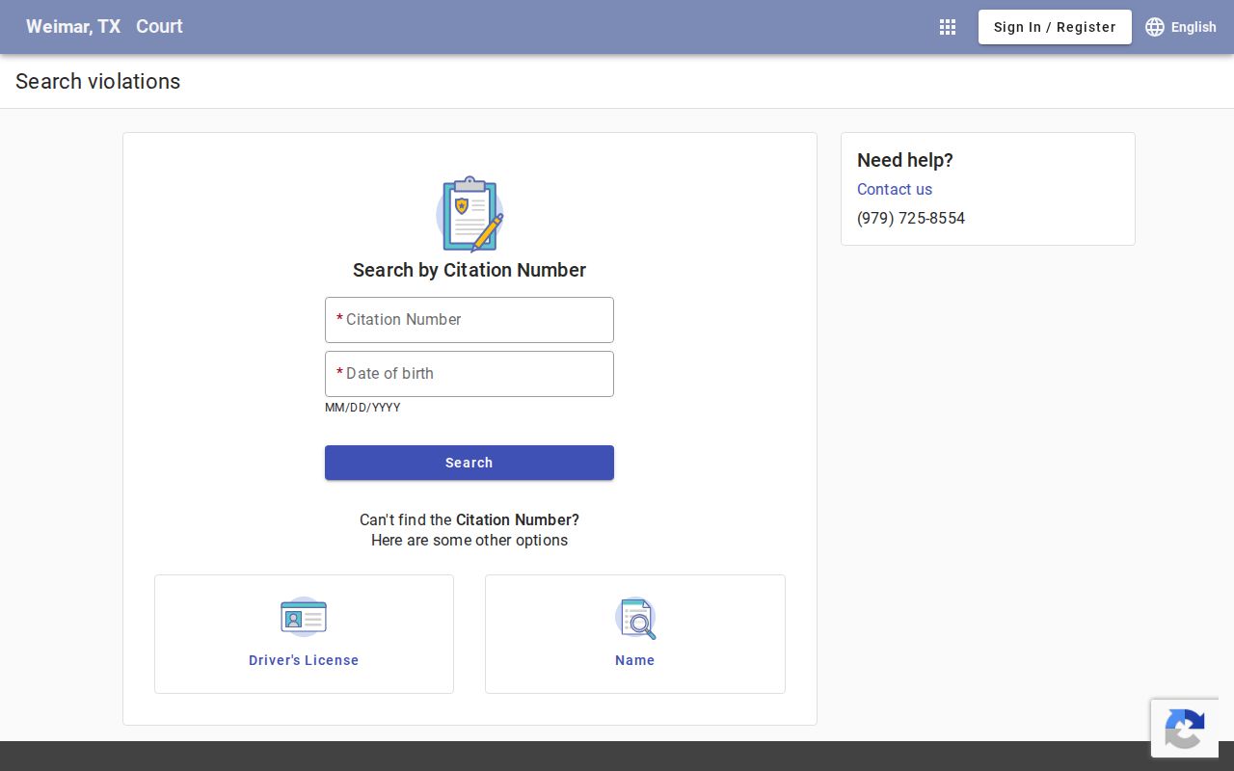Click the Search by Citation Number heading
1234x771 pixels.
[x=469, y=270]
